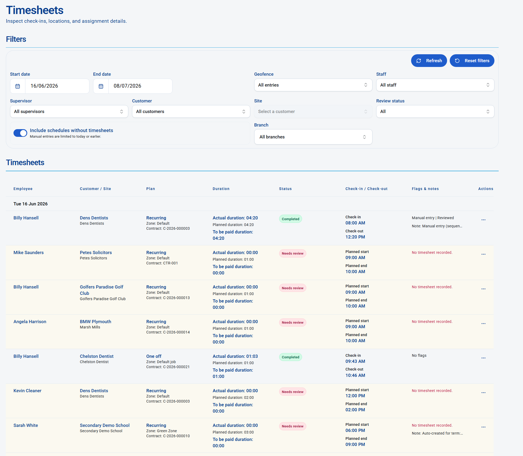Click the note 'Auto-created for term:…'
The height and width of the screenshot is (456, 523).
437,433
